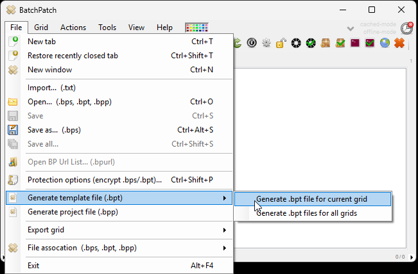Click the scroll icon beside Protection options
Screen dimensions: 418x274
coord(13,180)
